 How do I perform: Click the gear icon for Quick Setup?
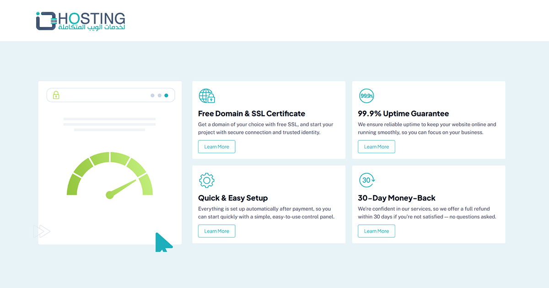(207, 181)
